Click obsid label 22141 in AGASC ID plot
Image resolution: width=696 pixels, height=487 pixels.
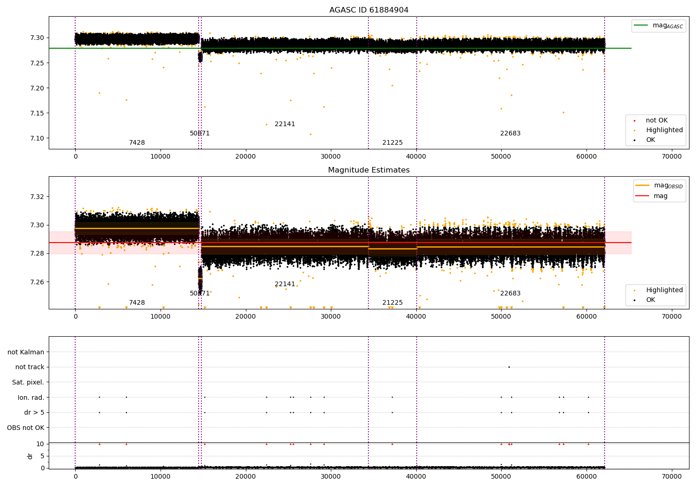coord(285,124)
